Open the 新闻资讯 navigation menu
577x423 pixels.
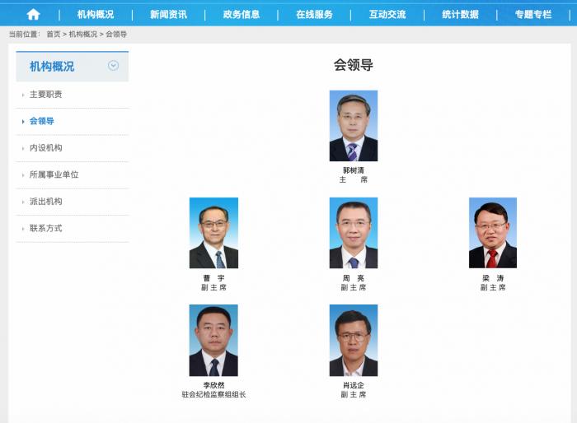click(168, 14)
